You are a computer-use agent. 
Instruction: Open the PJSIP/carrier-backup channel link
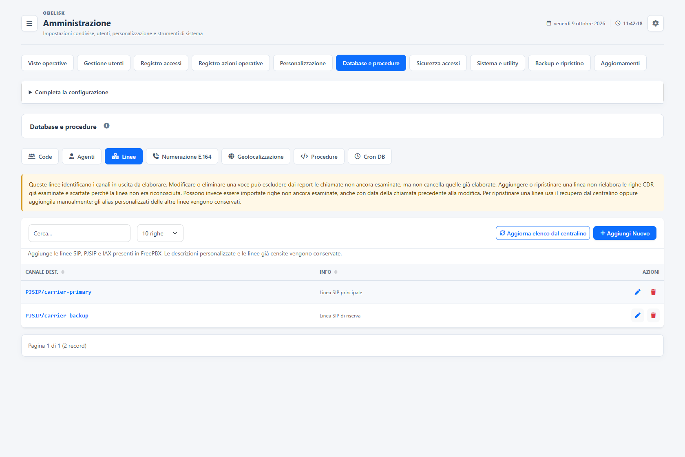57,316
